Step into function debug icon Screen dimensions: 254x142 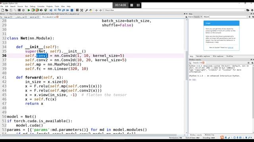click(59, 10)
